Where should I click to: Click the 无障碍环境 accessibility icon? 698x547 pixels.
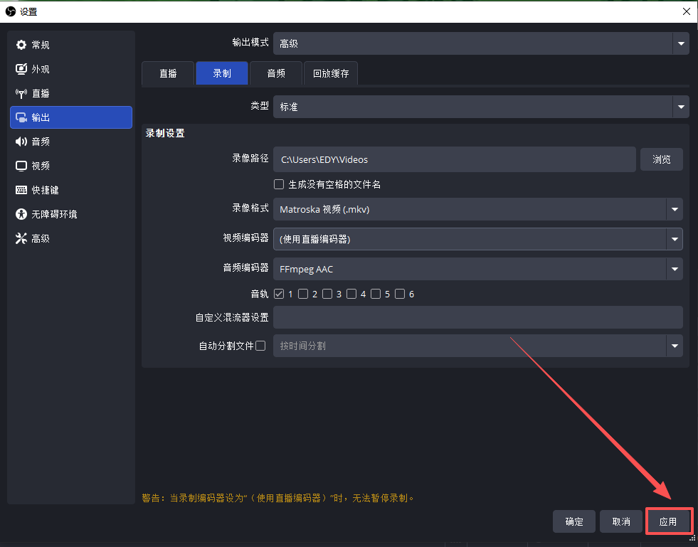point(21,214)
